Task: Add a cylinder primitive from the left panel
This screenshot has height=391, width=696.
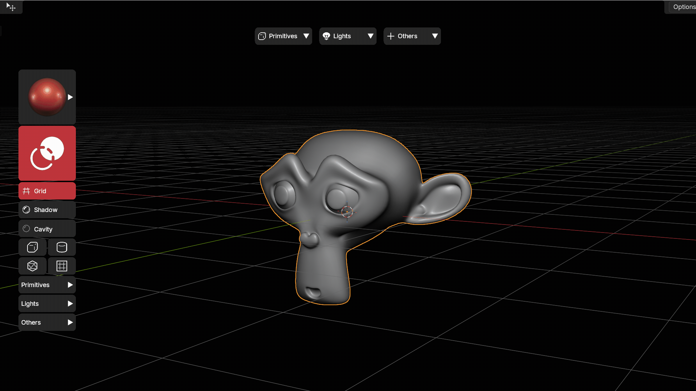Action: [x=62, y=247]
